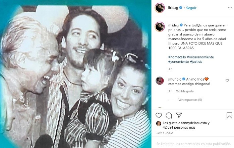Open the jihuhbic commenter avatar
The height and width of the screenshot is (148, 234).
point(160,81)
